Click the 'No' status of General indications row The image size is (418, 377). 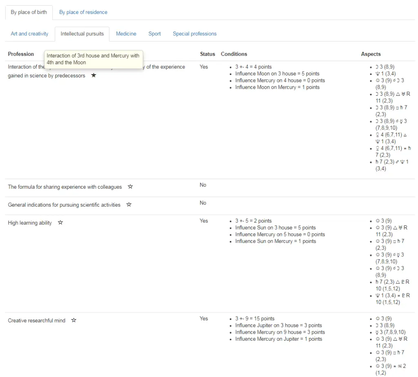[203, 203]
